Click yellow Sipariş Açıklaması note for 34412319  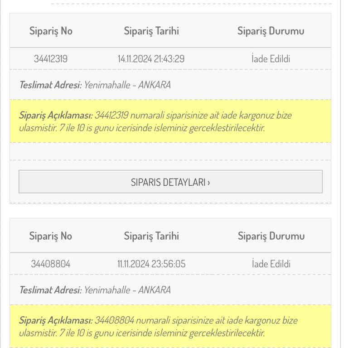pos(170,121)
